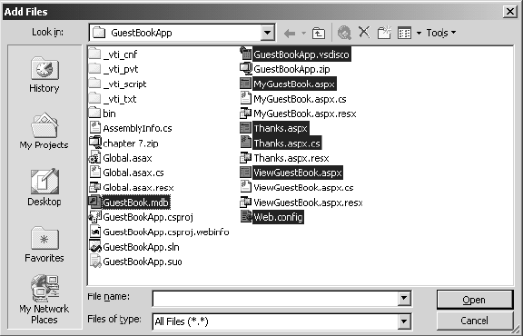Click the Views toolbar icon
The image size is (523, 336).
coord(405,33)
